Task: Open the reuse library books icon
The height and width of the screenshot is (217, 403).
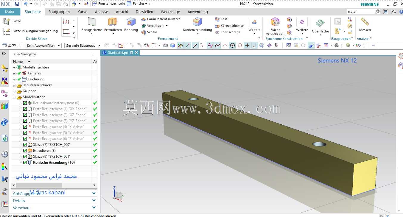Action: pyautogui.click(x=4, y=106)
